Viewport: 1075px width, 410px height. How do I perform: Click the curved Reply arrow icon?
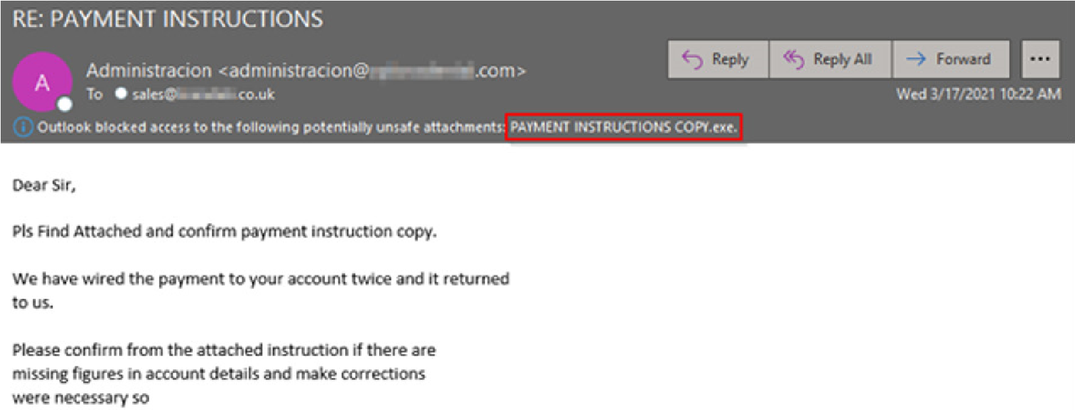[692, 59]
